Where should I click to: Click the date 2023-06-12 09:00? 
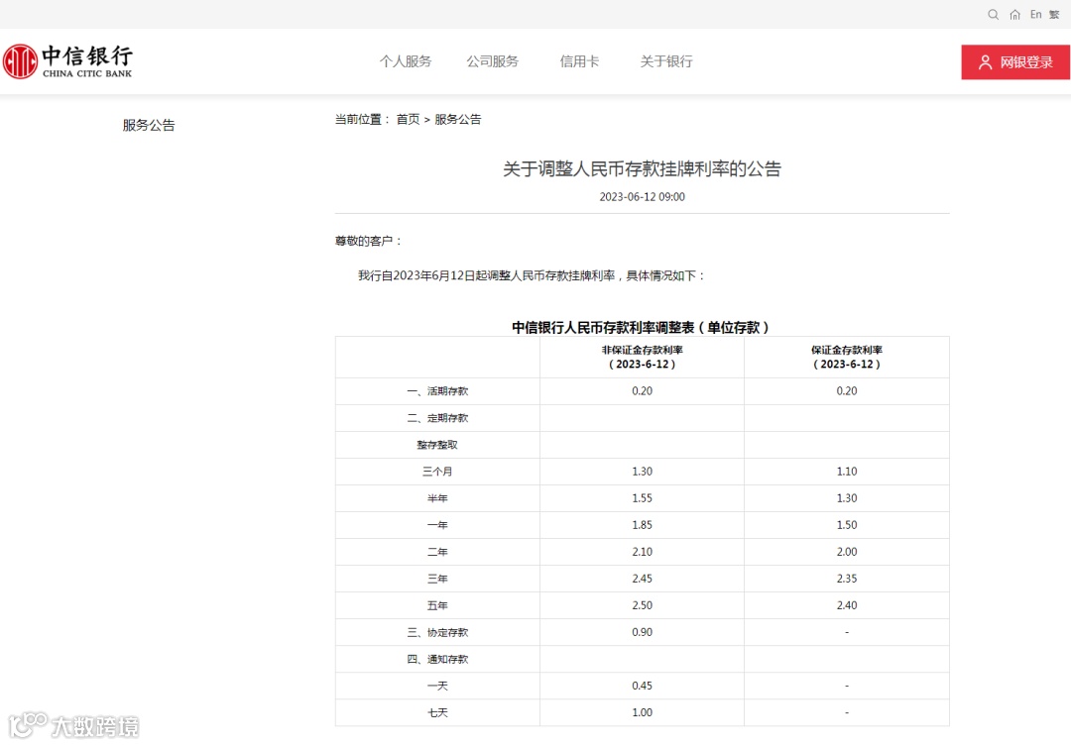[642, 196]
